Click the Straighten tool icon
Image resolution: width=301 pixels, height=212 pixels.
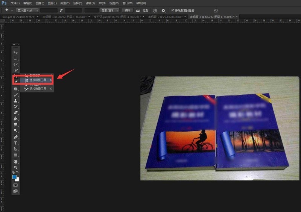tap(138, 11)
